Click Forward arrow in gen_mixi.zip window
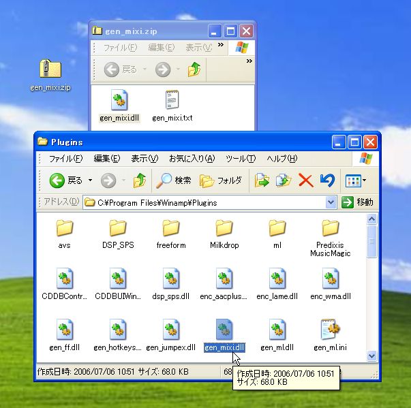 163,69
